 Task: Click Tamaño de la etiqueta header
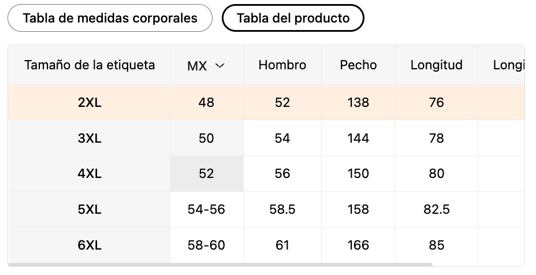(x=90, y=65)
